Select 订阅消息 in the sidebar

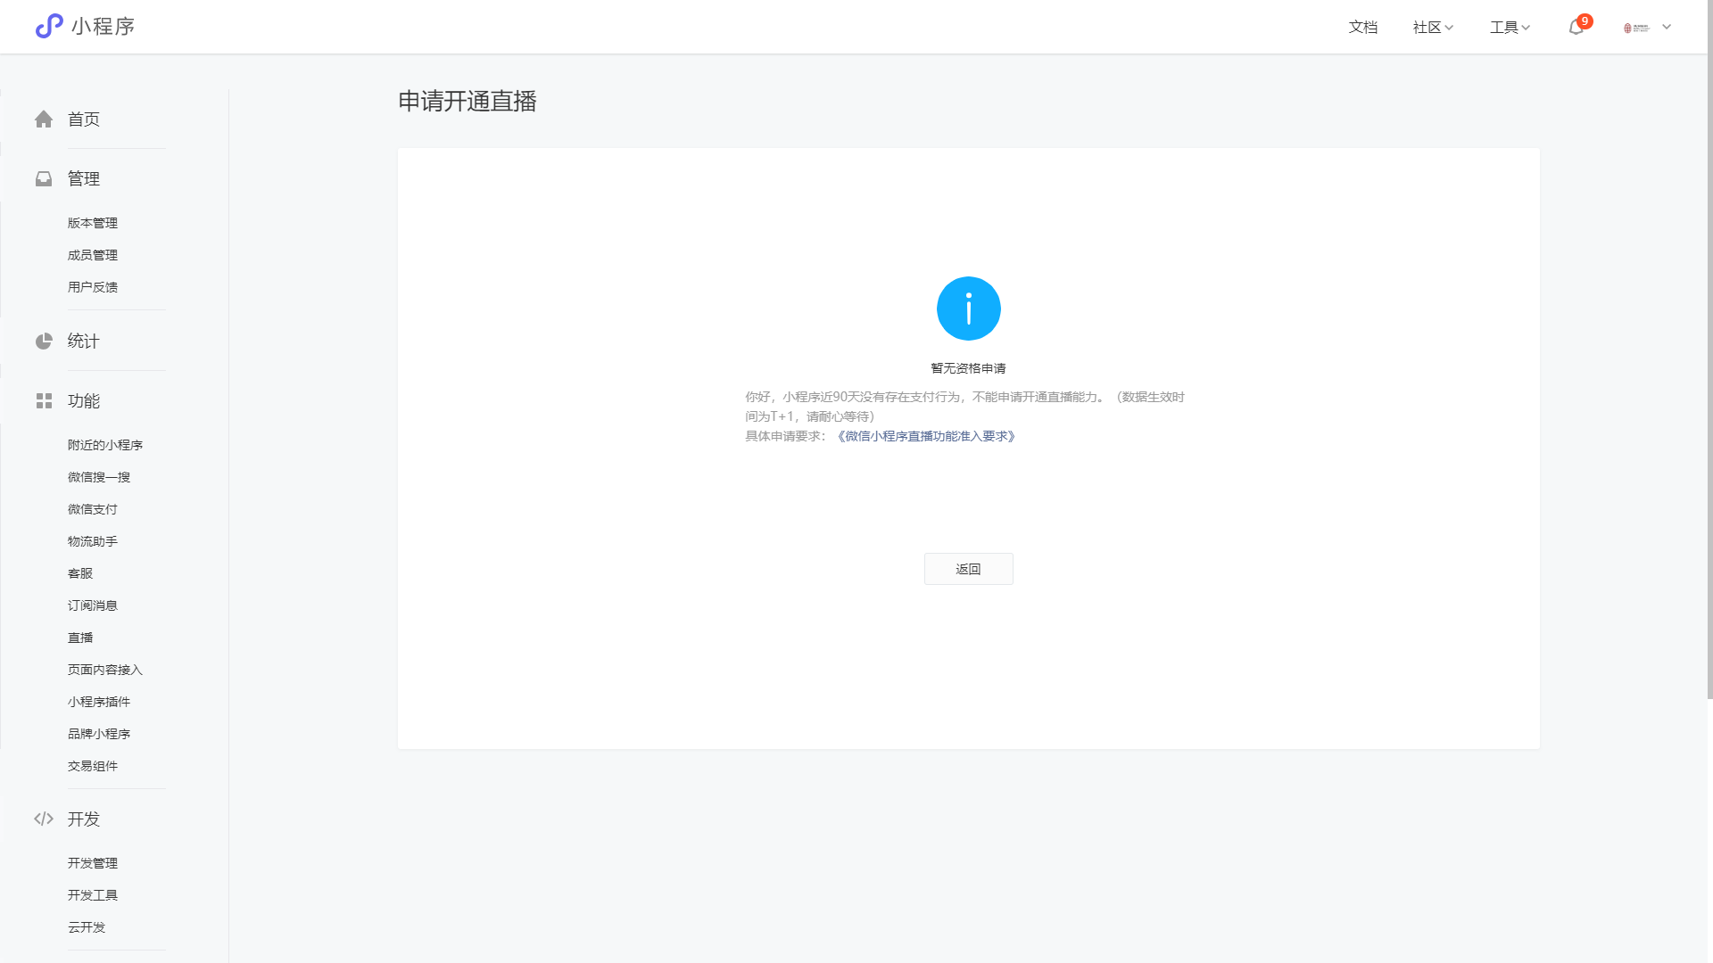point(93,605)
